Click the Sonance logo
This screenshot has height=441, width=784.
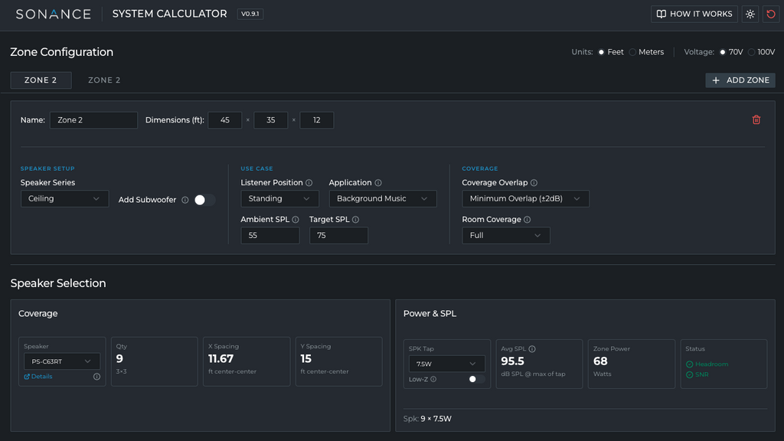(x=54, y=14)
